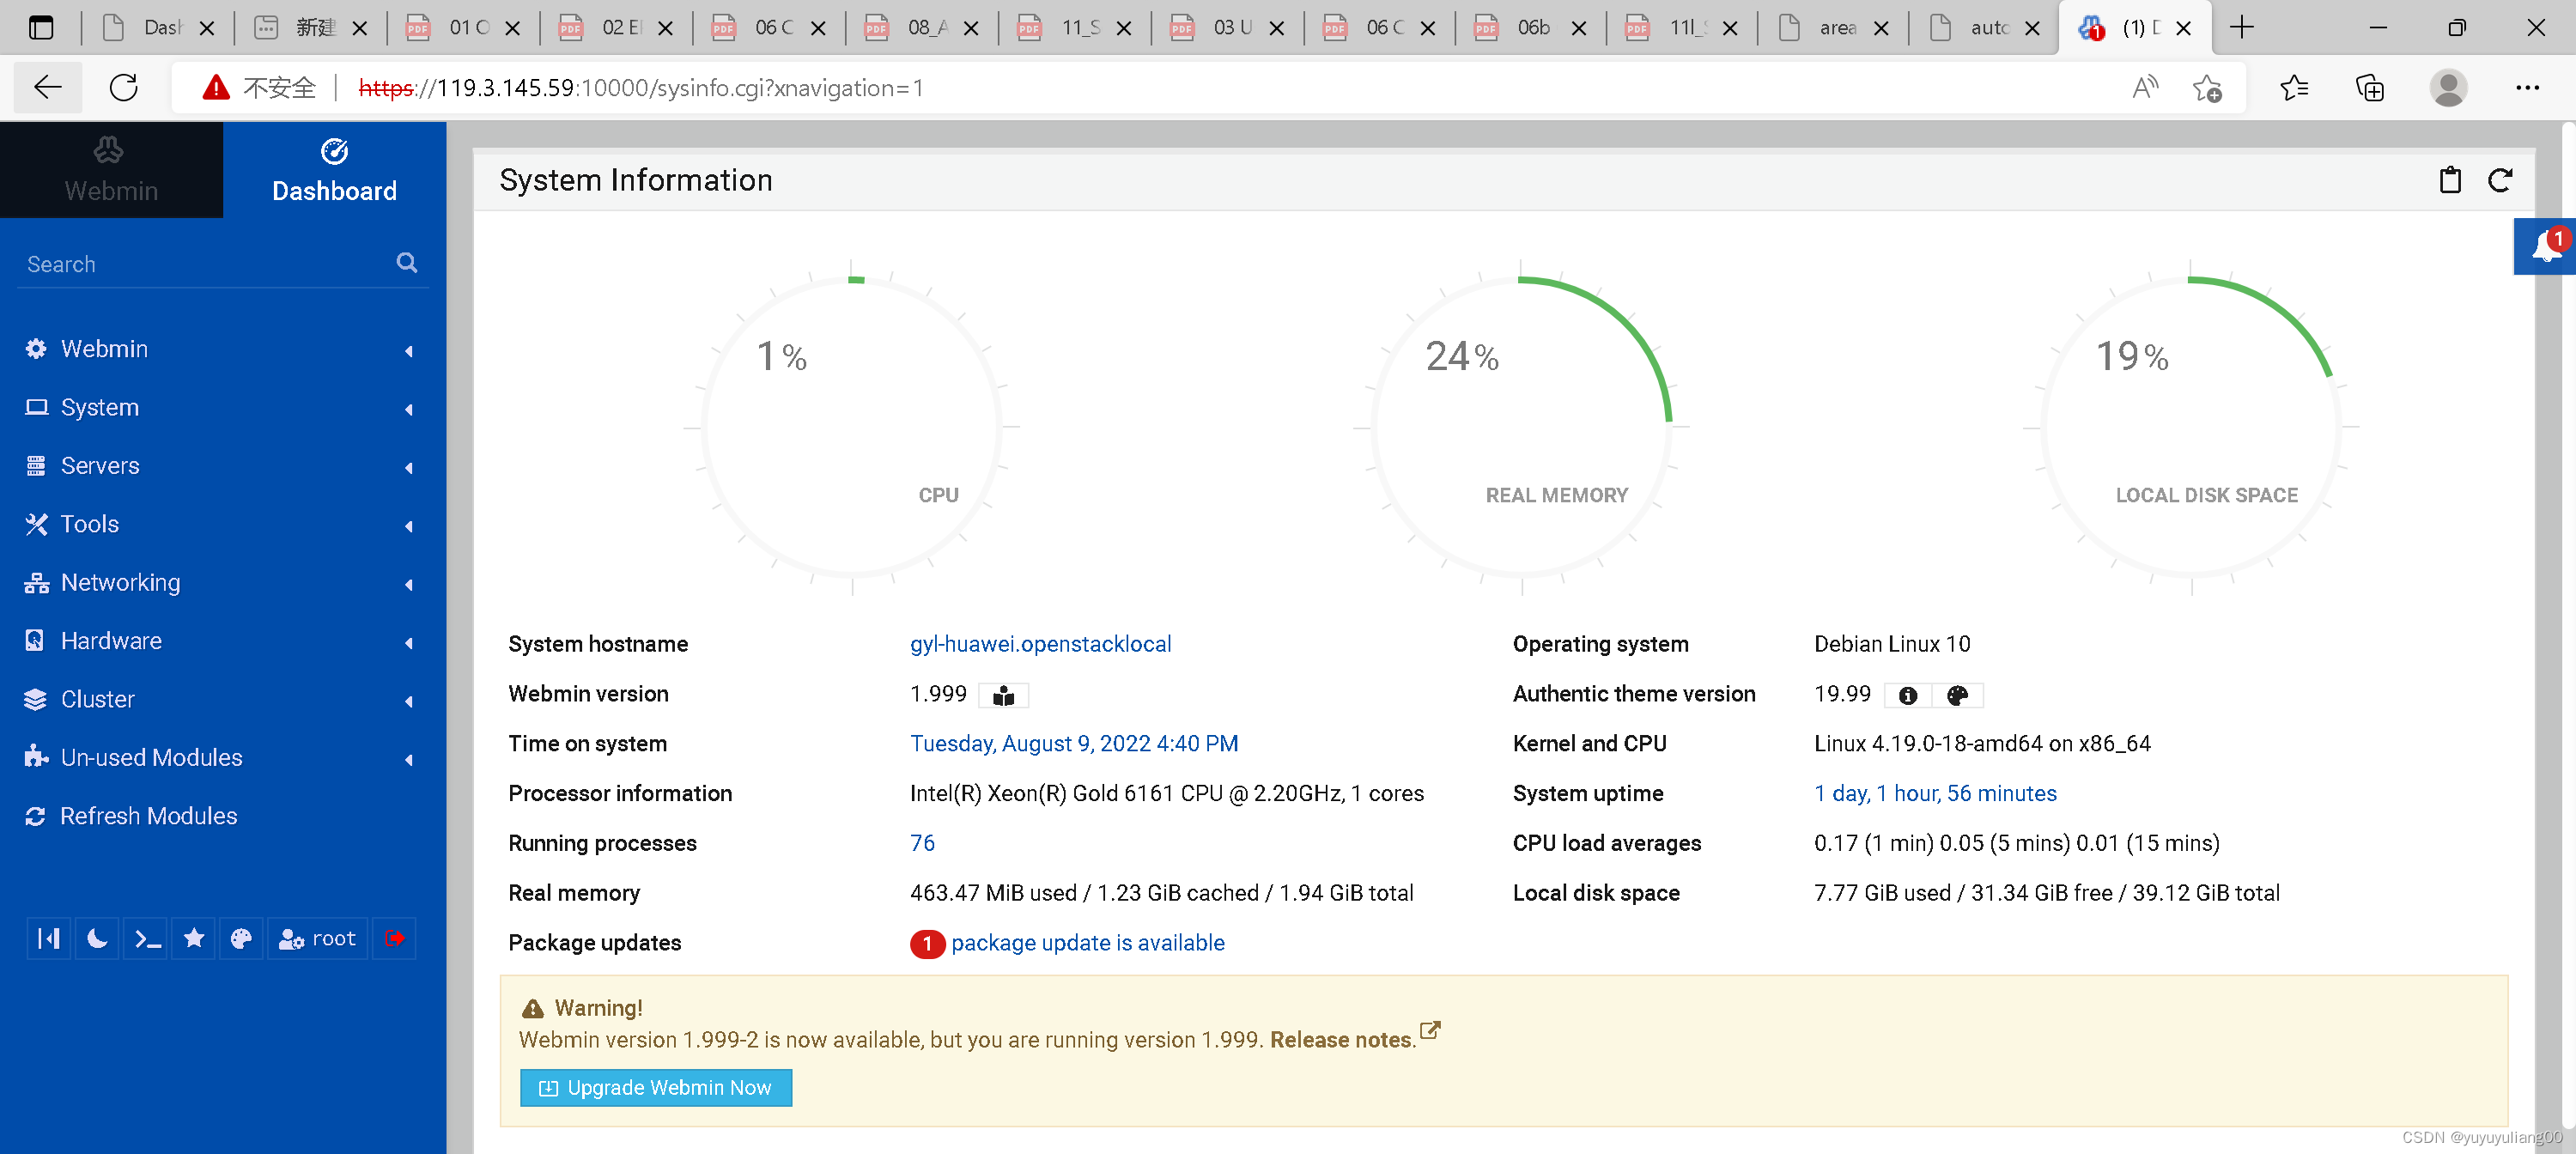Viewport: 2576px width, 1154px height.
Task: Click the update/upgrade icon next to Authentic theme
Action: [x=1957, y=694]
